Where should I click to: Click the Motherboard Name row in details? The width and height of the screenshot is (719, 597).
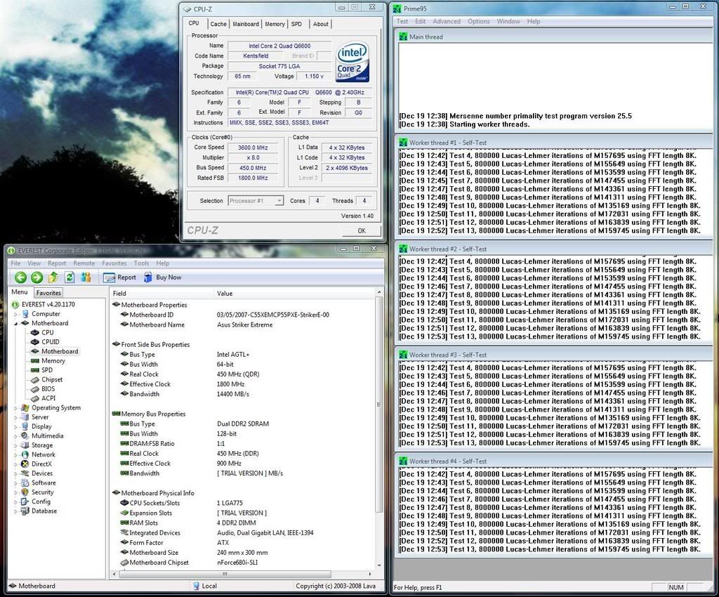click(x=243, y=324)
